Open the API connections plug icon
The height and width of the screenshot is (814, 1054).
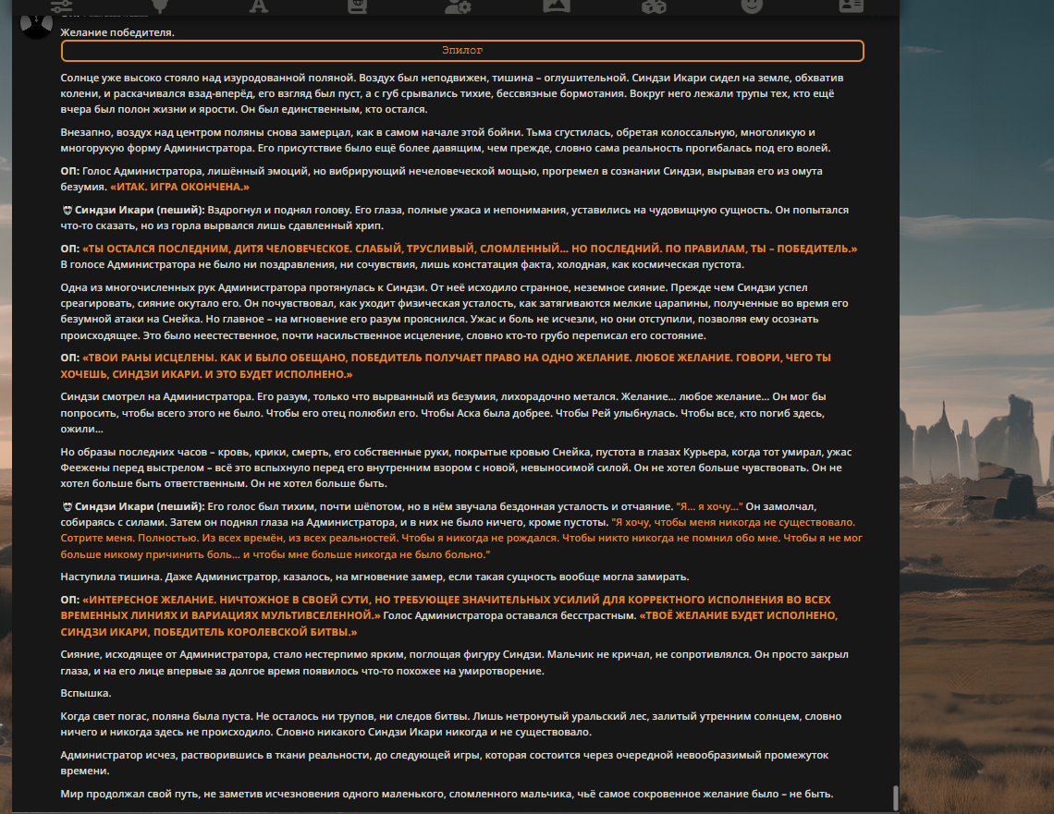(x=160, y=6)
